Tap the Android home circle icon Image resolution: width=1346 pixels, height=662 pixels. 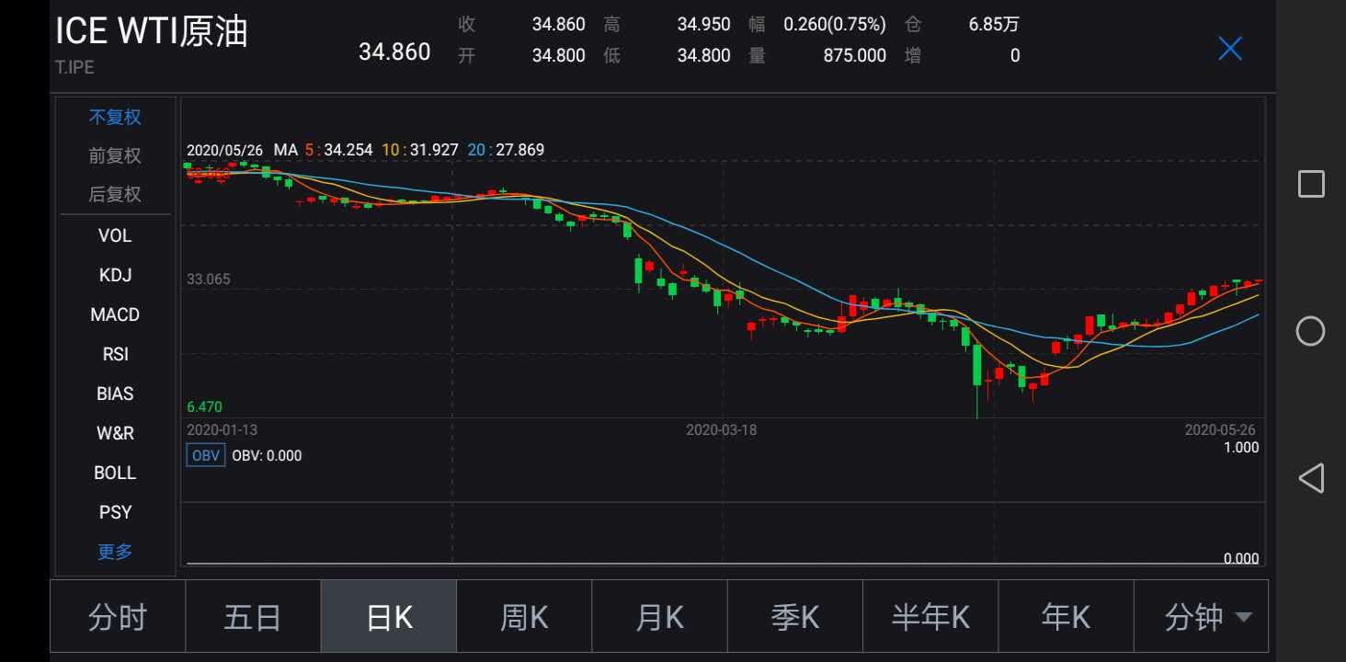tap(1309, 332)
